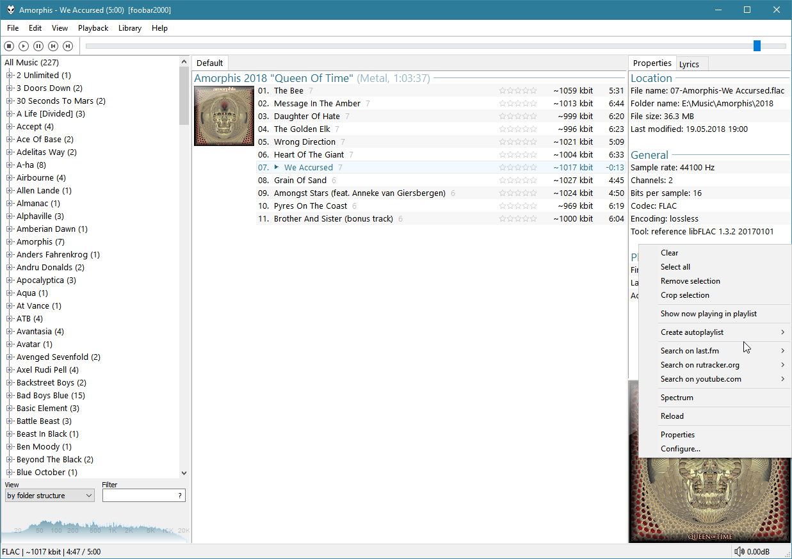Expand the Amorphis artist node
The height and width of the screenshot is (559, 792).
coord(10,242)
